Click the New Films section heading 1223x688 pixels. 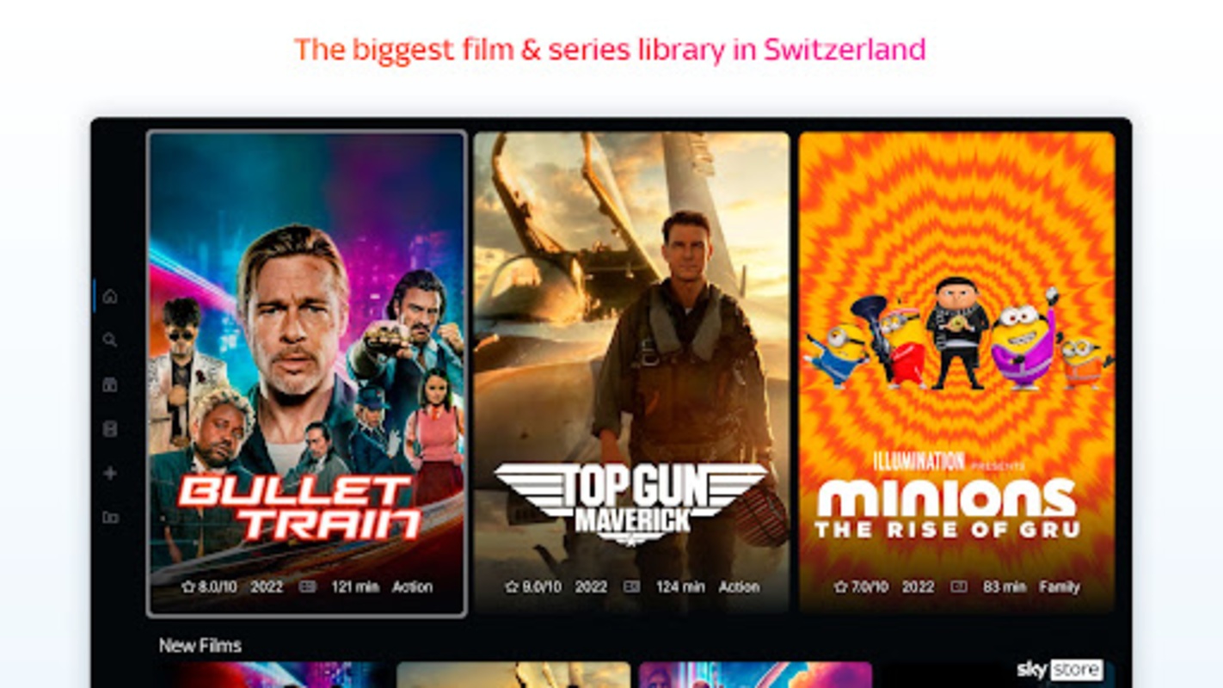(200, 645)
